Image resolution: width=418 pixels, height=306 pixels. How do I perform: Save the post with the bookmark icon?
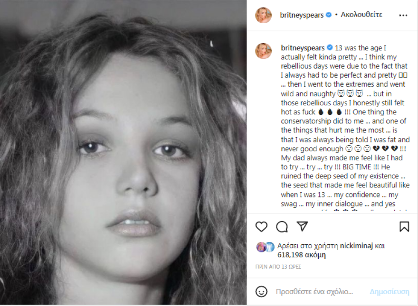pos(404,227)
